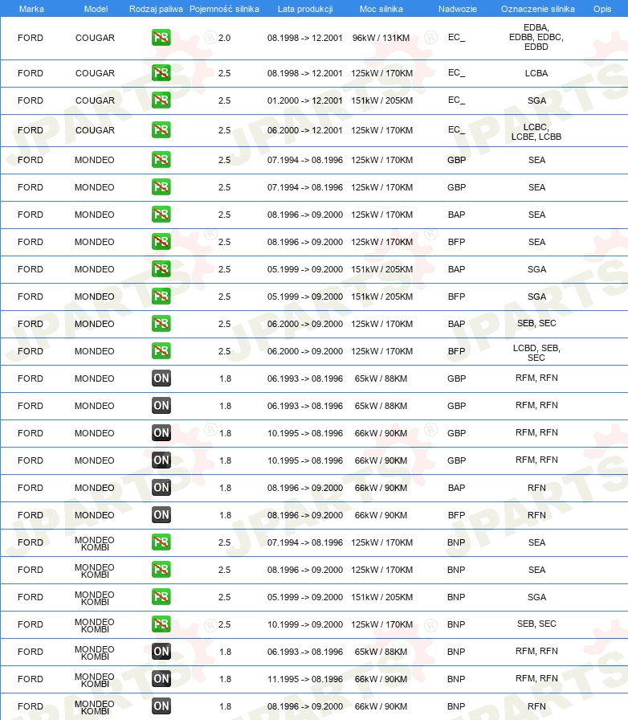Click diesel ON icon in MONDEO KOMBI 11.1995 row
Viewport: 628px width, 720px height.
tap(161, 679)
